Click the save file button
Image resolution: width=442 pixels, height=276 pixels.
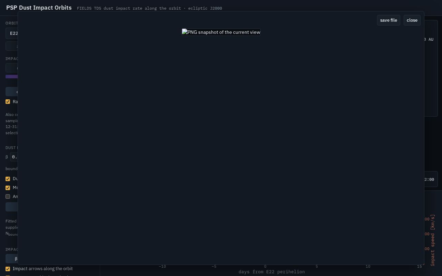pos(388,20)
